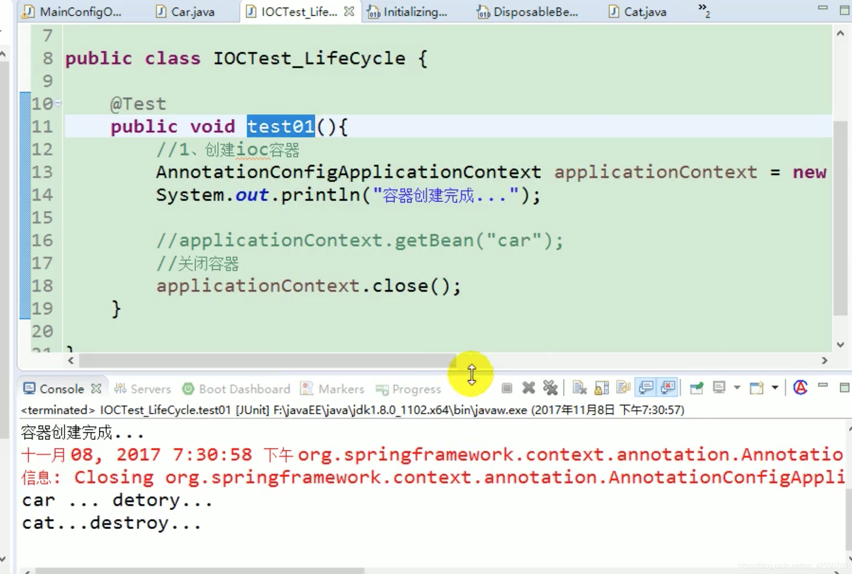Viewport: 852px width, 574px height.
Task: Click the Open Console icon
Action: click(757, 388)
